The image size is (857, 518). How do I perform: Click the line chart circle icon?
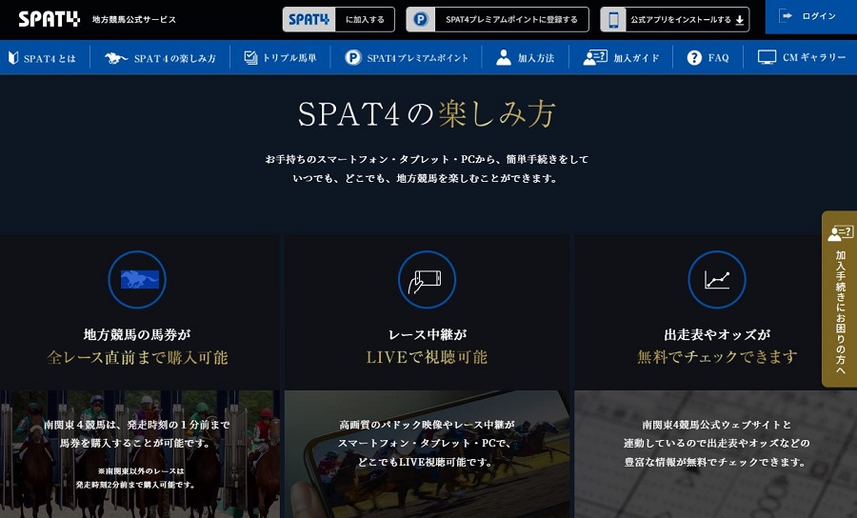[x=716, y=280]
